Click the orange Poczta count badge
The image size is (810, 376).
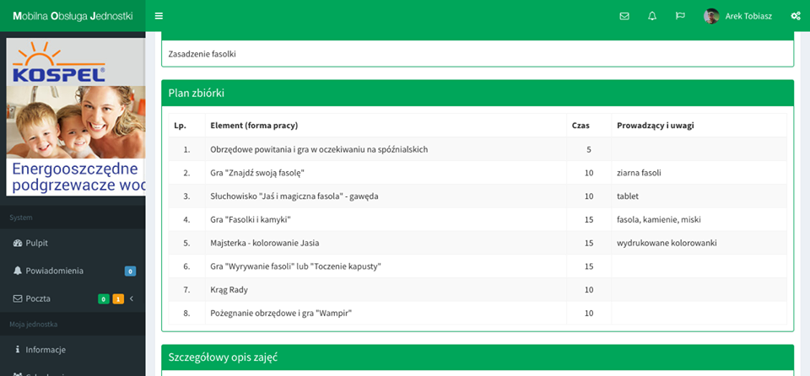point(118,298)
